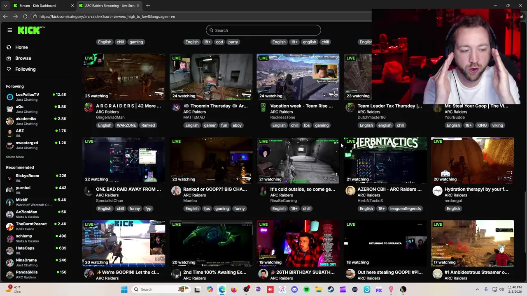Click the eboy tag under MATTxMAD
This screenshot has width=527, height=296.
point(237,125)
